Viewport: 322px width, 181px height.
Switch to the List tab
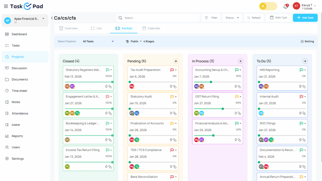pos(96,28)
